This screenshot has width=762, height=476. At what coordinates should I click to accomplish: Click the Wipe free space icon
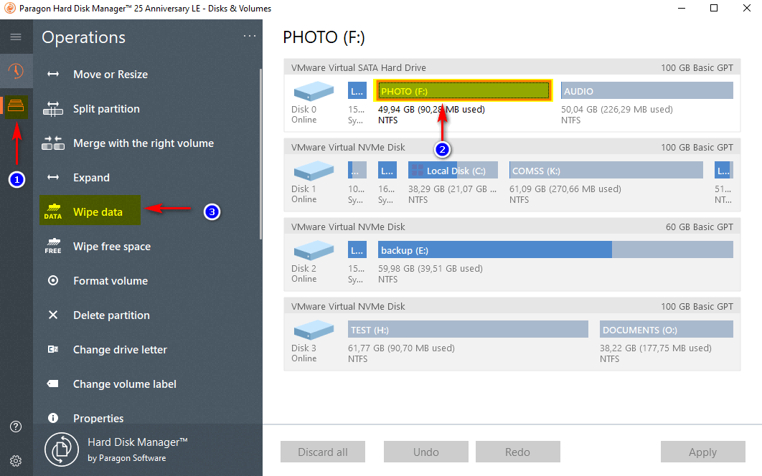tap(53, 247)
